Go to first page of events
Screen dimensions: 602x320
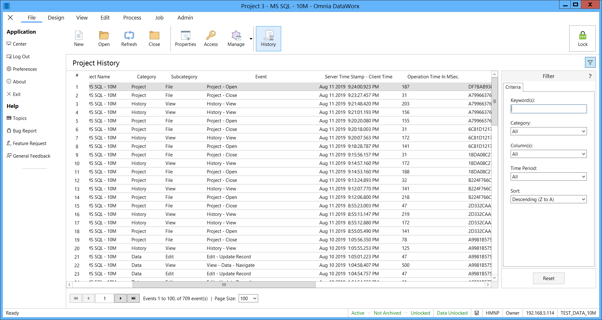tap(76, 298)
